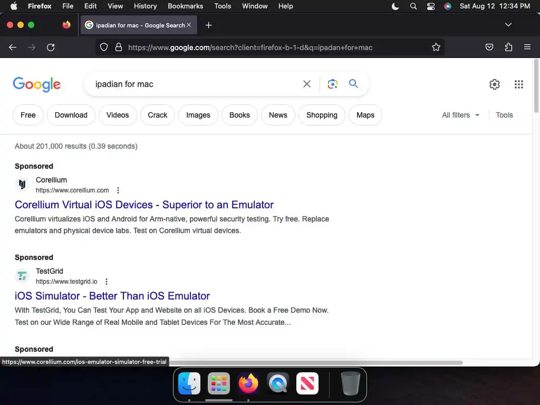Open the Google apps grid
Viewport: 540px width, 405px height.
point(519,84)
